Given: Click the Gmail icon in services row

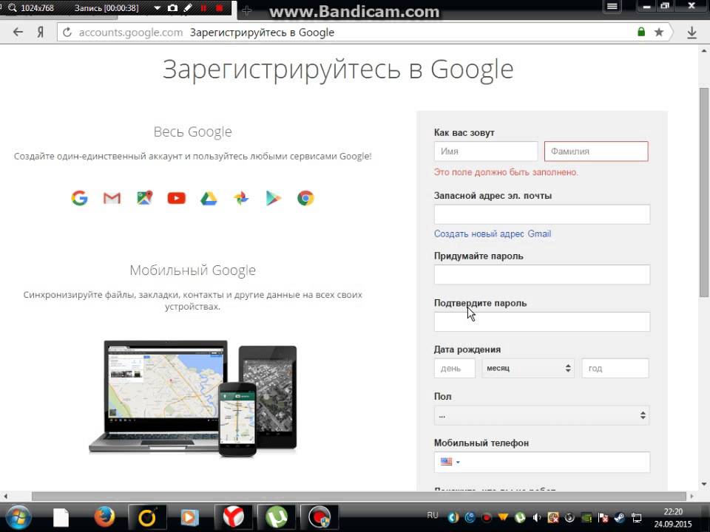Looking at the screenshot, I should point(112,198).
